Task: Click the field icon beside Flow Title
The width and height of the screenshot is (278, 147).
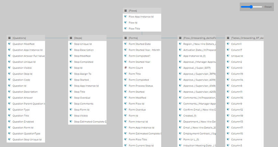Action: tap(125, 29)
